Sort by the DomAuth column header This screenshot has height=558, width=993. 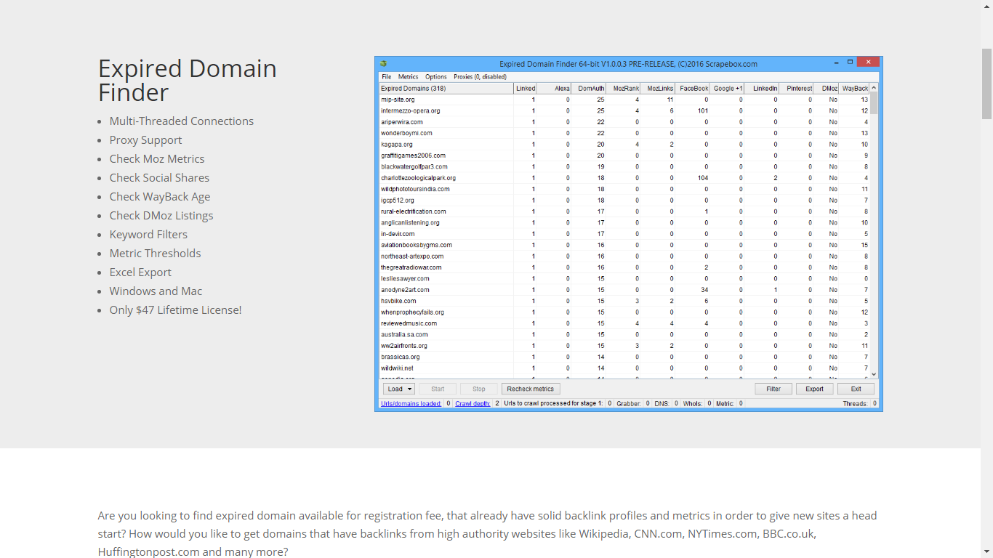pos(589,88)
